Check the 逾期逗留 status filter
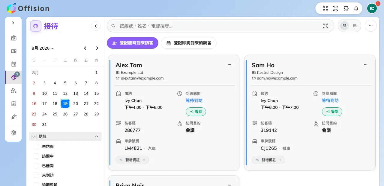The width and height of the screenshot is (384, 186). click(36, 185)
